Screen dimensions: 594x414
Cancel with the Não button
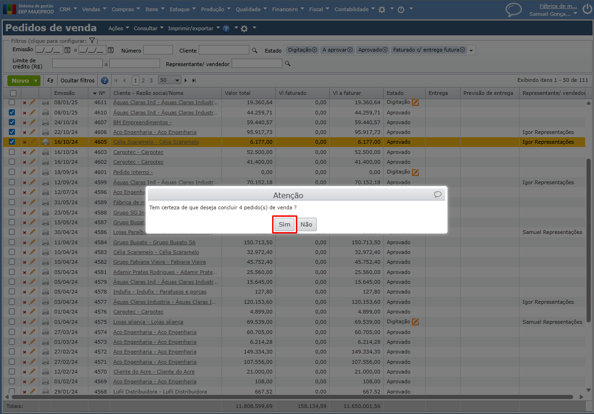[x=306, y=225]
